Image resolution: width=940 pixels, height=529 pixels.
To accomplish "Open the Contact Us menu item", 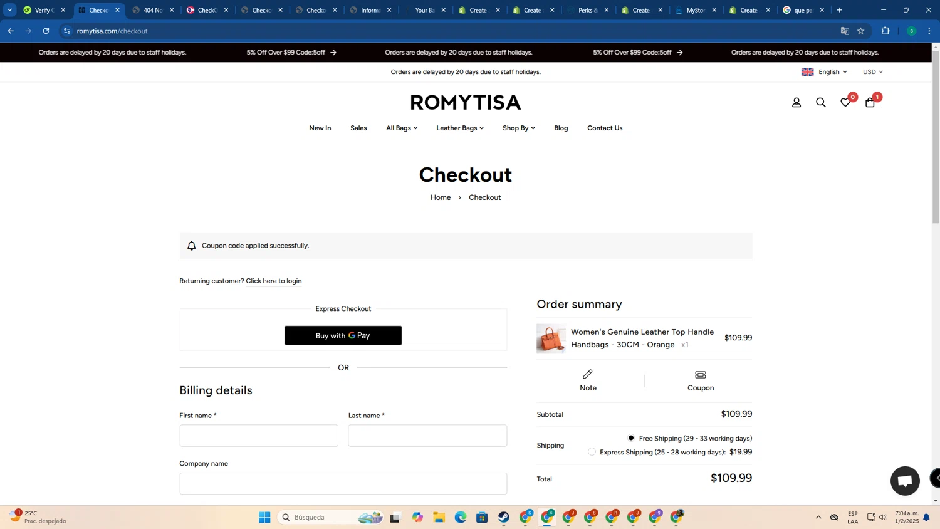I will pyautogui.click(x=605, y=128).
